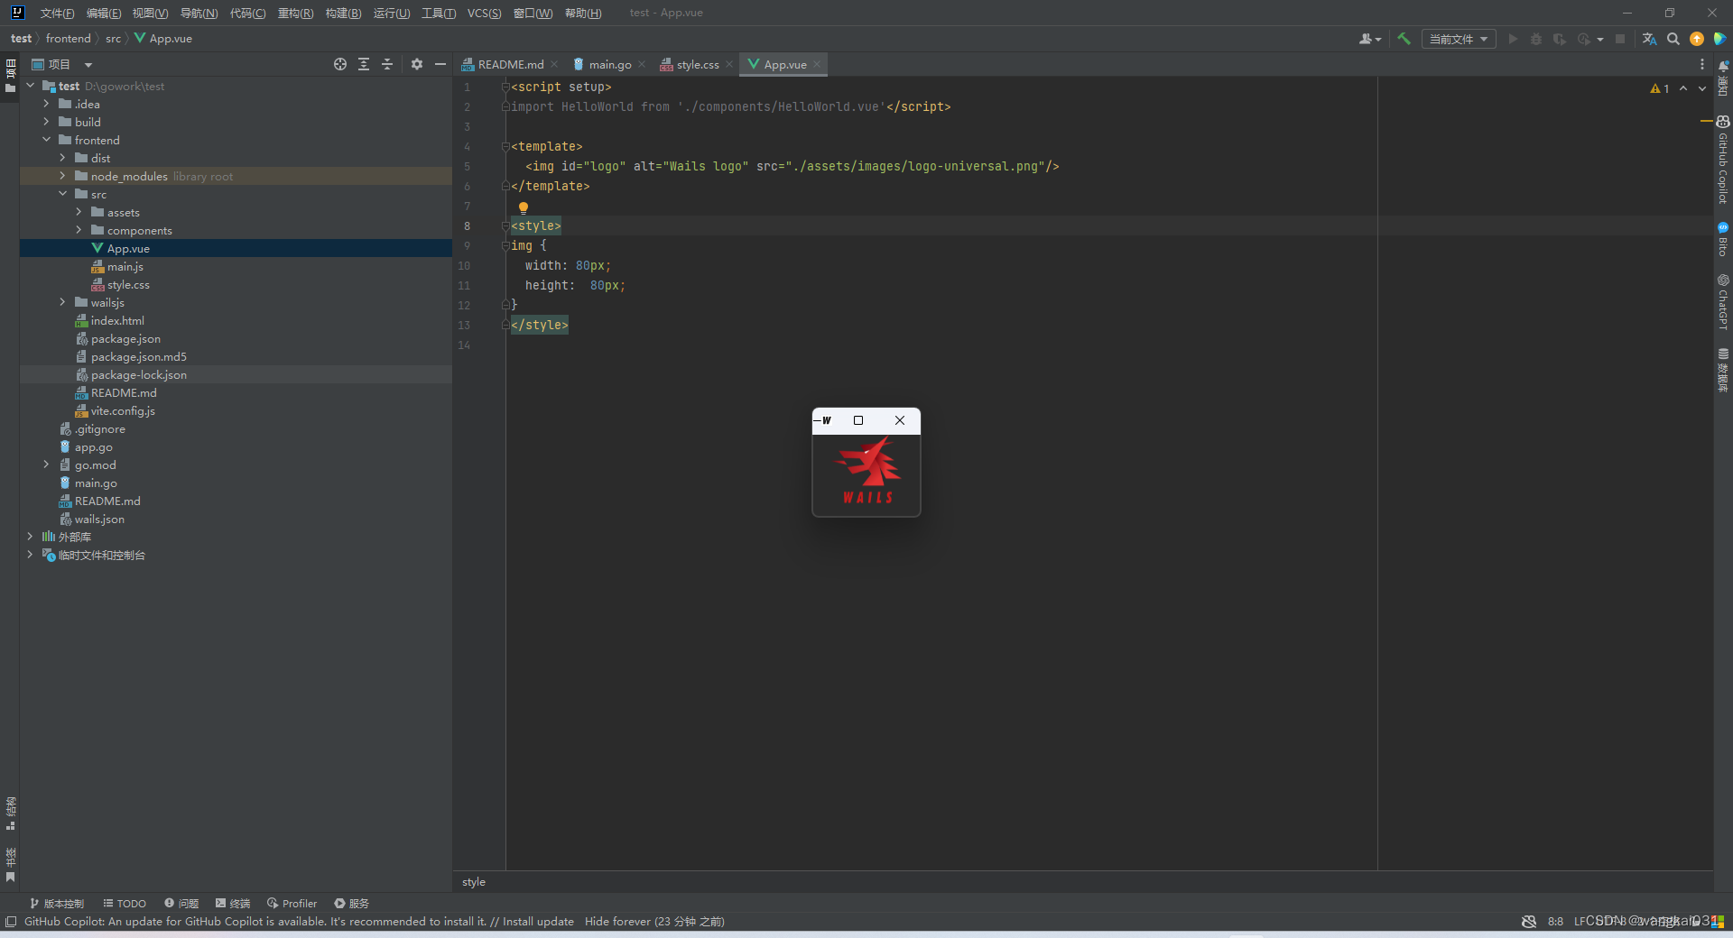Click the Stop square icon

[1620, 39]
